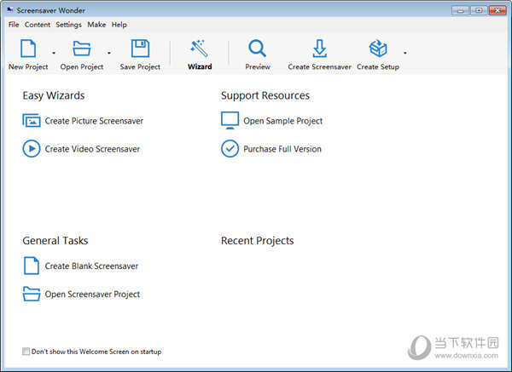Viewport: 512px width, 372px height.
Task: Click the Create Video Screensaver link
Action: 92,149
